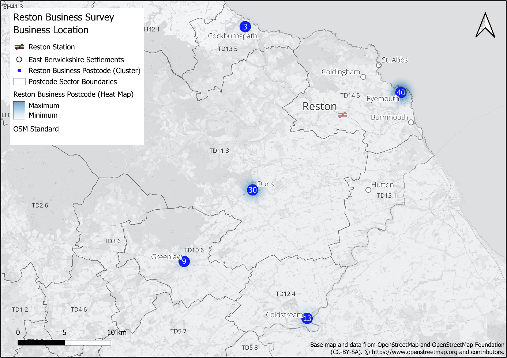Image resolution: width=507 pixels, height=358 pixels.
Task: Click the railway station symbol beside the Reston map label
Action: click(342, 115)
